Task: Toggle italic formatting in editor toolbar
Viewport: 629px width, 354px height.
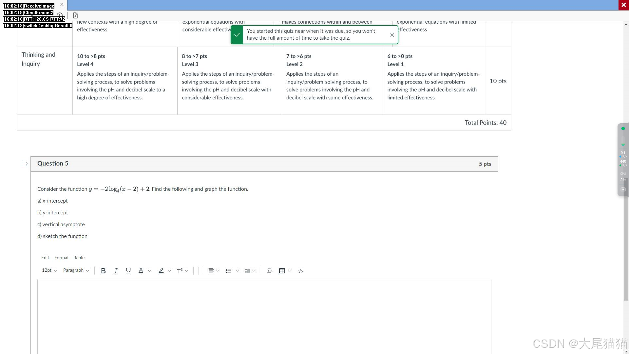Action: (x=116, y=271)
